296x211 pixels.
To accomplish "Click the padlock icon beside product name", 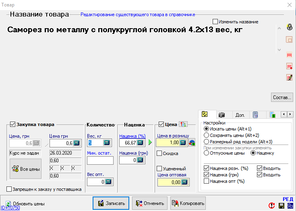I will coord(289,27).
